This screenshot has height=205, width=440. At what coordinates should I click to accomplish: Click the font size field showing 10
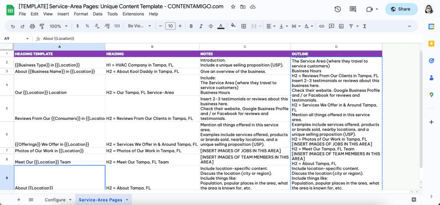[170, 26]
